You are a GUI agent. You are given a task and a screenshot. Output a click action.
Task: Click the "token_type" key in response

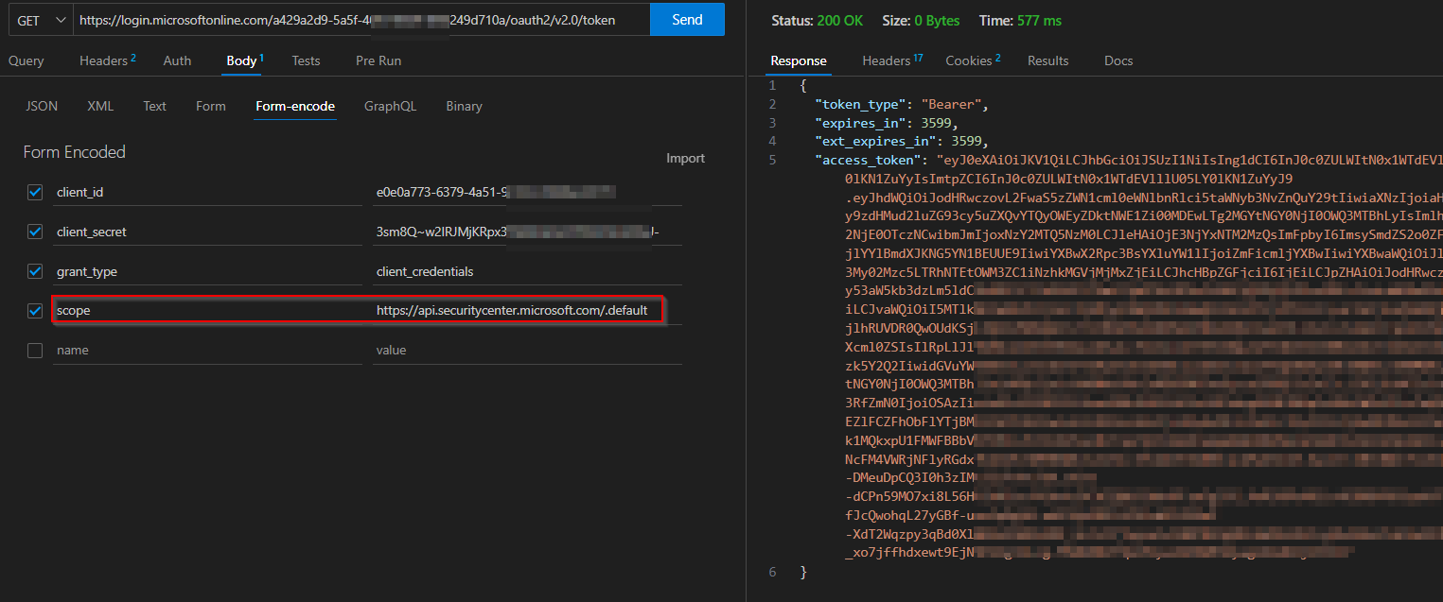[858, 104]
